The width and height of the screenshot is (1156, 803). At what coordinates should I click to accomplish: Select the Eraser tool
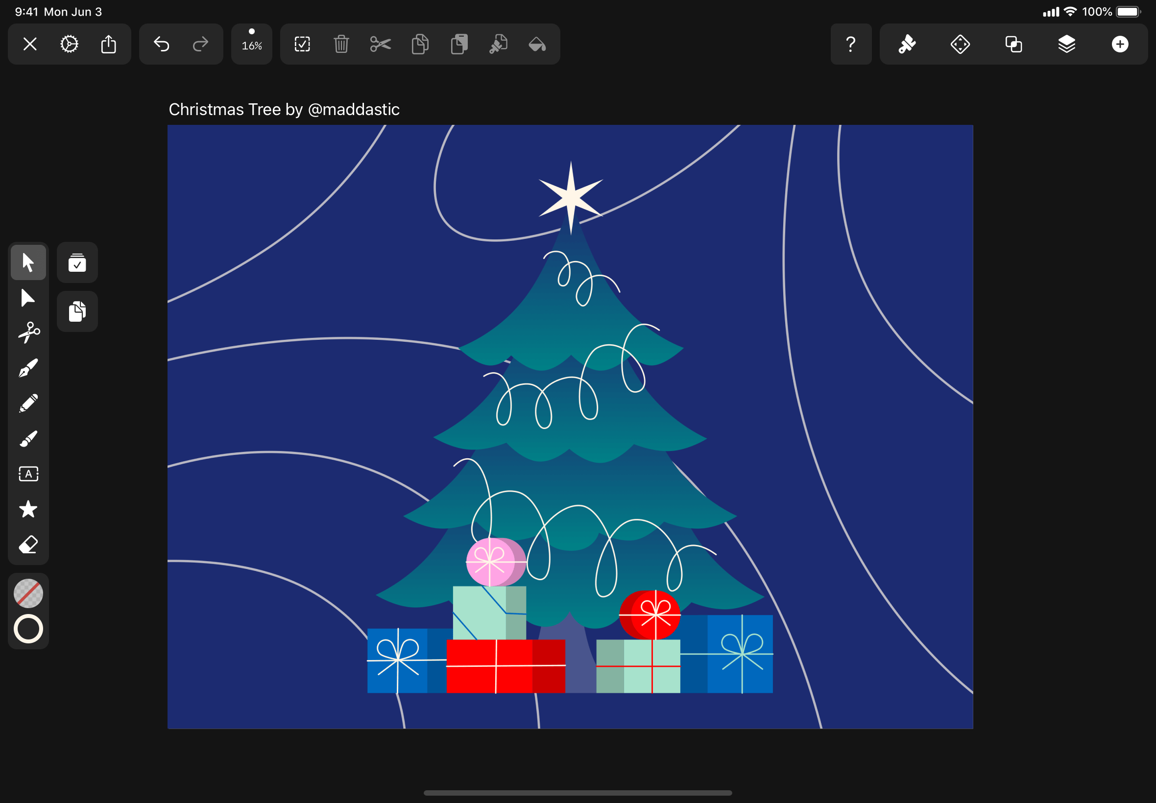[x=28, y=544]
